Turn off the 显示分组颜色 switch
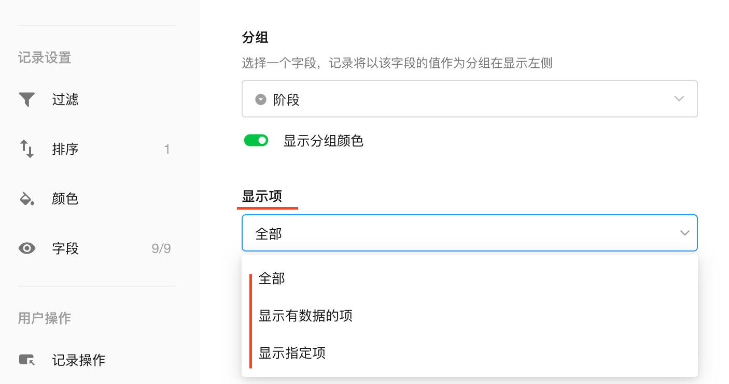This screenshot has width=729, height=384. (256, 141)
